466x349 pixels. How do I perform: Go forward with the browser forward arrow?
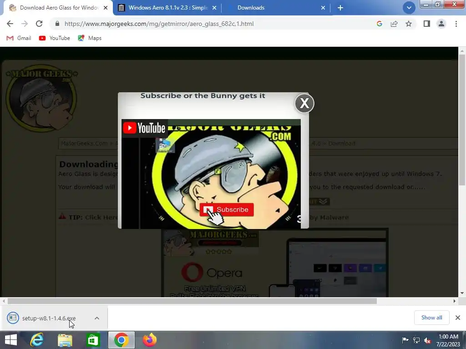pyautogui.click(x=25, y=24)
